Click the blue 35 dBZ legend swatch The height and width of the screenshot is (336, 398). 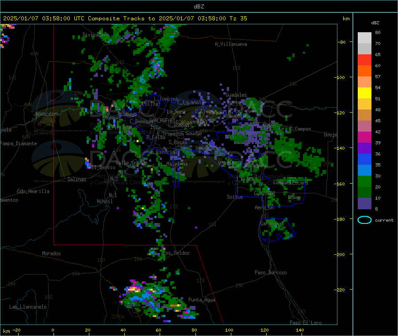pyautogui.click(x=364, y=159)
